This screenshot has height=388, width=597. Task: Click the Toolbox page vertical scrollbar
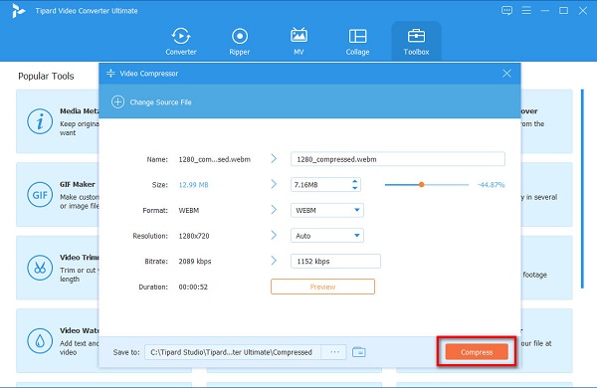click(x=582, y=189)
